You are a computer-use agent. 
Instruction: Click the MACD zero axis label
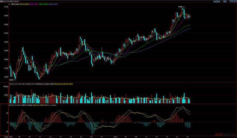(7, 123)
